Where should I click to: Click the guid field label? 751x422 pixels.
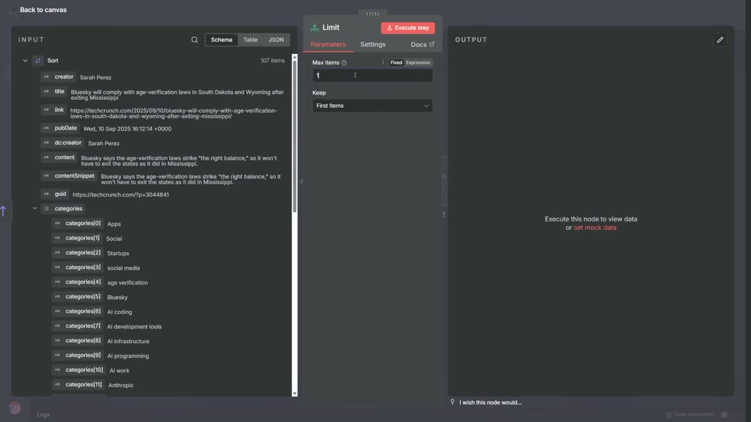[60, 194]
